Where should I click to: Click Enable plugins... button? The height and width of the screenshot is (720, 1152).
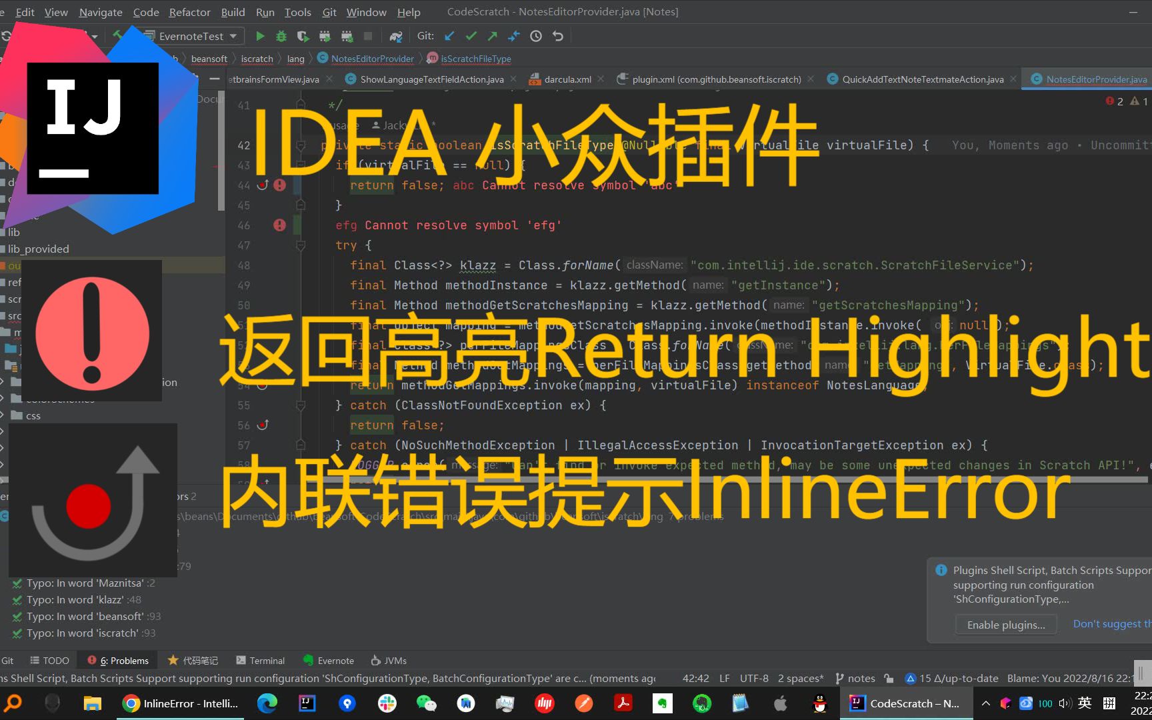pyautogui.click(x=1006, y=625)
